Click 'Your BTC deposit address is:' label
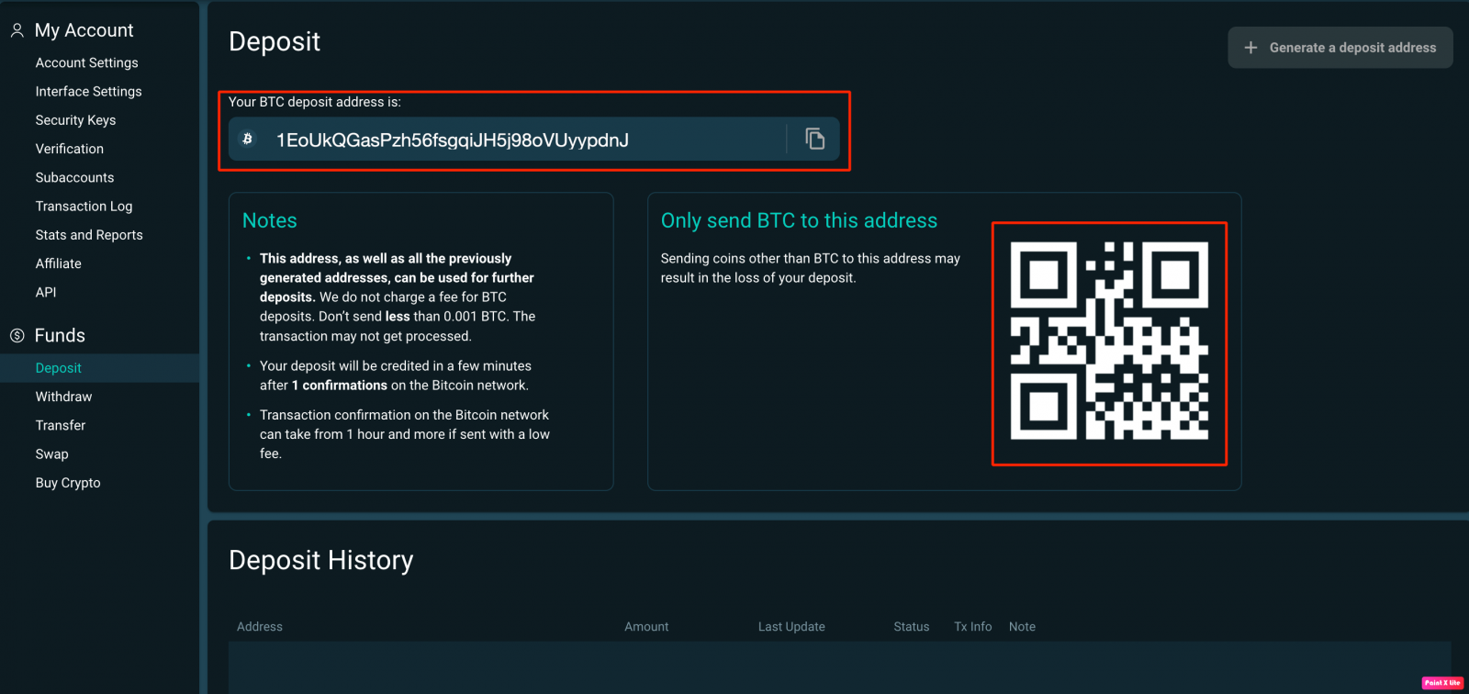The image size is (1469, 694). (315, 102)
